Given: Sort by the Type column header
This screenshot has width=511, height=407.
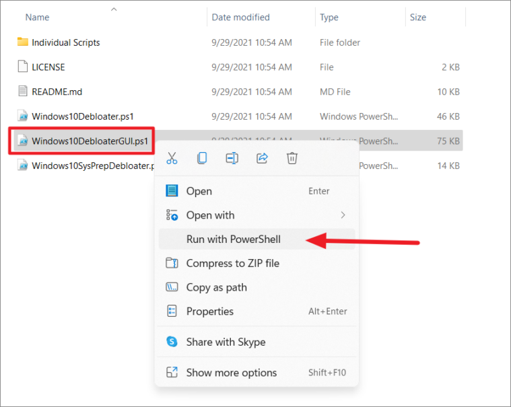Looking at the screenshot, I should click(x=329, y=17).
